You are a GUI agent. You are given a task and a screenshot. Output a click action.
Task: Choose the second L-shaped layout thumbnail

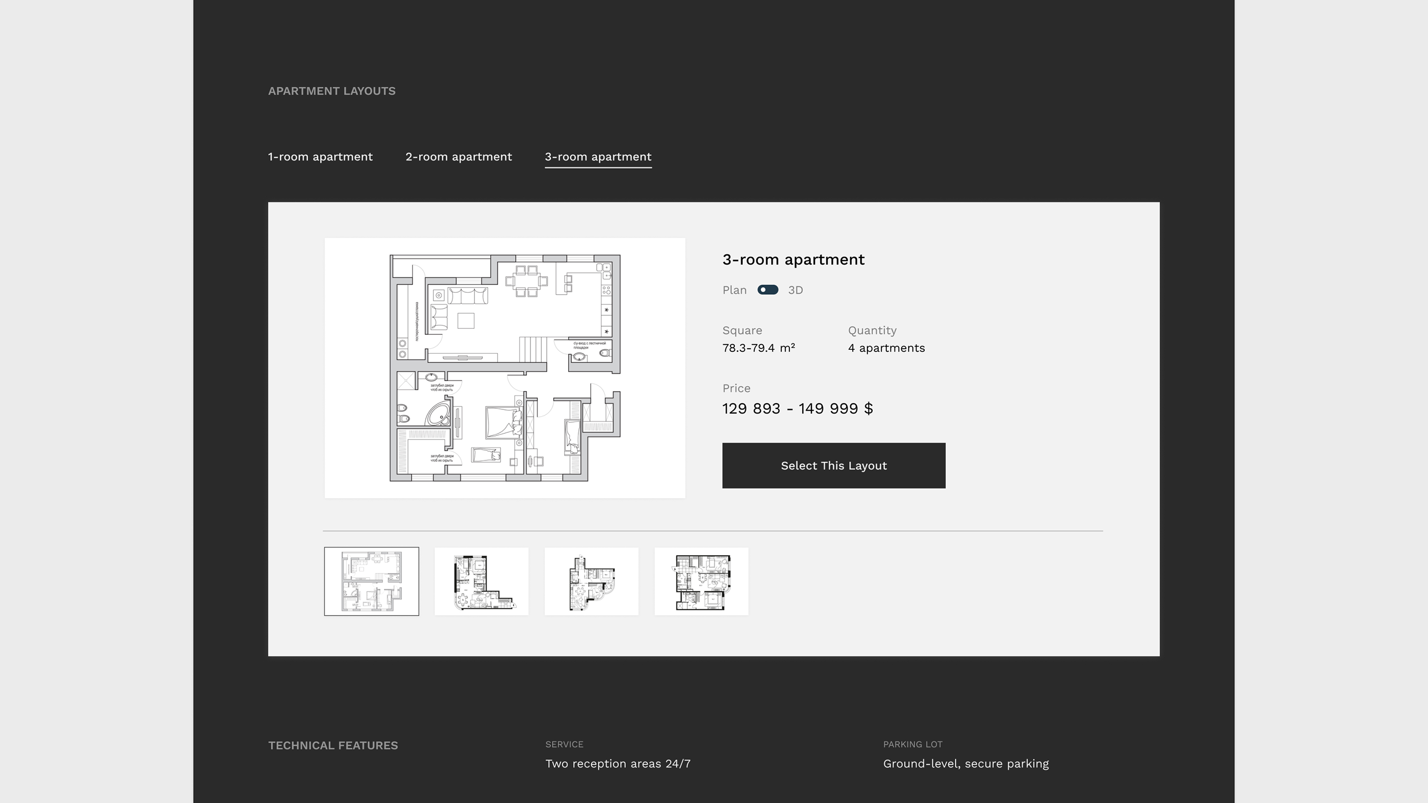(x=481, y=581)
